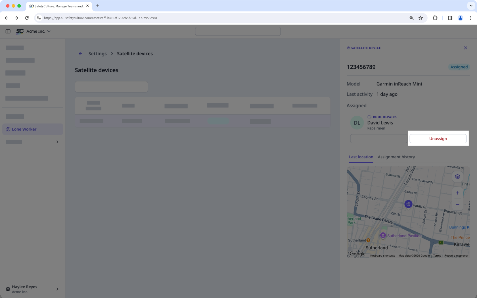Viewport: 477px width, 298px height.
Task: Close the SafetyCulture browser tab
Action: tap(87, 6)
